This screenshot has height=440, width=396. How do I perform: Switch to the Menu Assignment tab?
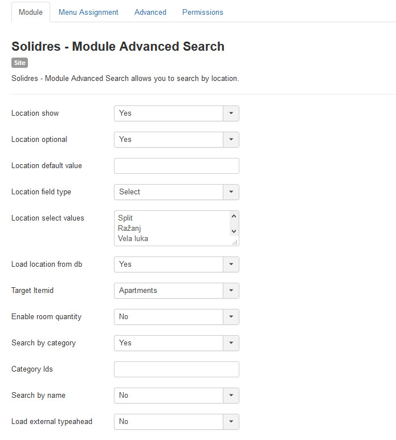click(88, 12)
